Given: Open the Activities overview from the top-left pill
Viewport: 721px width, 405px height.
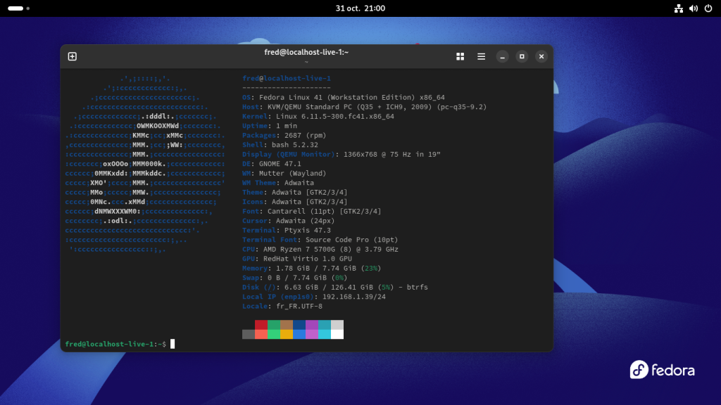Looking at the screenshot, I should coord(16,8).
